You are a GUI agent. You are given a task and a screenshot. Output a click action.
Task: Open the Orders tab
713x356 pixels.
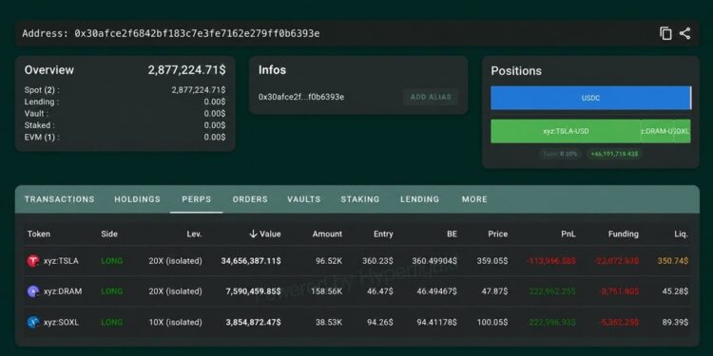pyautogui.click(x=250, y=199)
